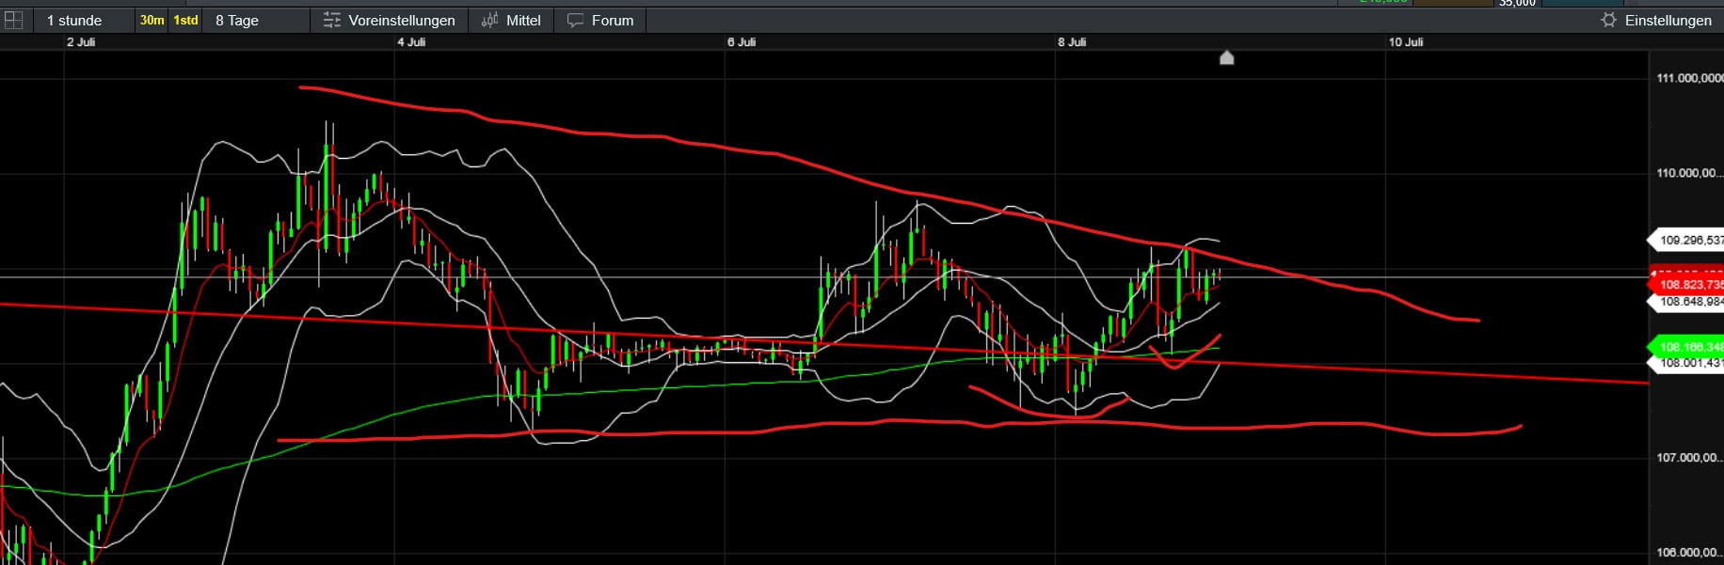Viewport: 1724px width, 565px height.
Task: Click the 109.296,537 upper band label
Action: (1690, 240)
